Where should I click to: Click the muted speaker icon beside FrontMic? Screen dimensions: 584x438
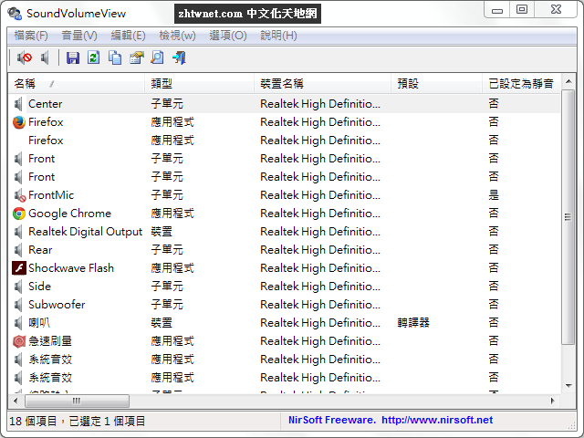pyautogui.click(x=19, y=195)
